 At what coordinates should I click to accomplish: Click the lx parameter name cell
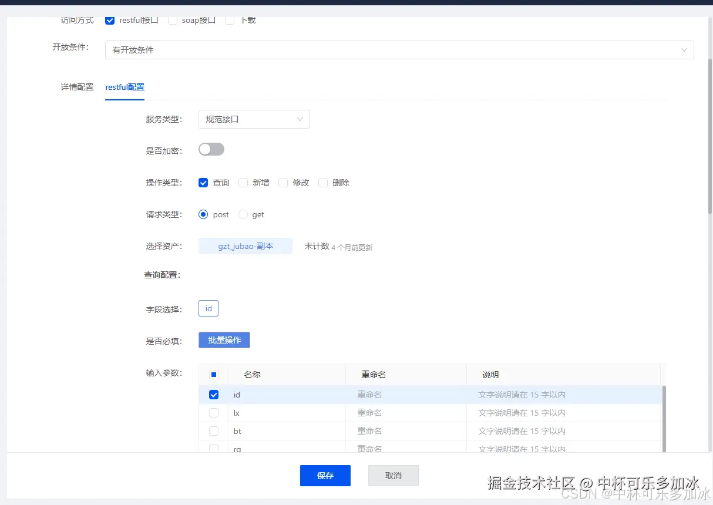pos(287,413)
